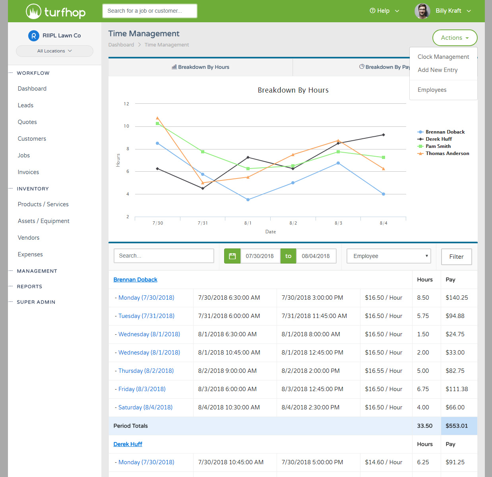Open the Employee filter dropdown
The width and height of the screenshot is (492, 477).
389,256
